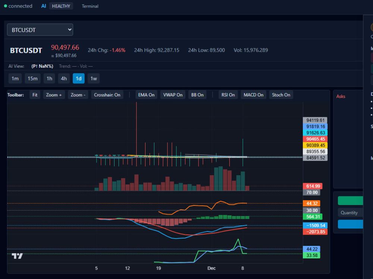This screenshot has height=279, width=373.
Task: Toggle the EMA On indicator
Action: [146, 95]
